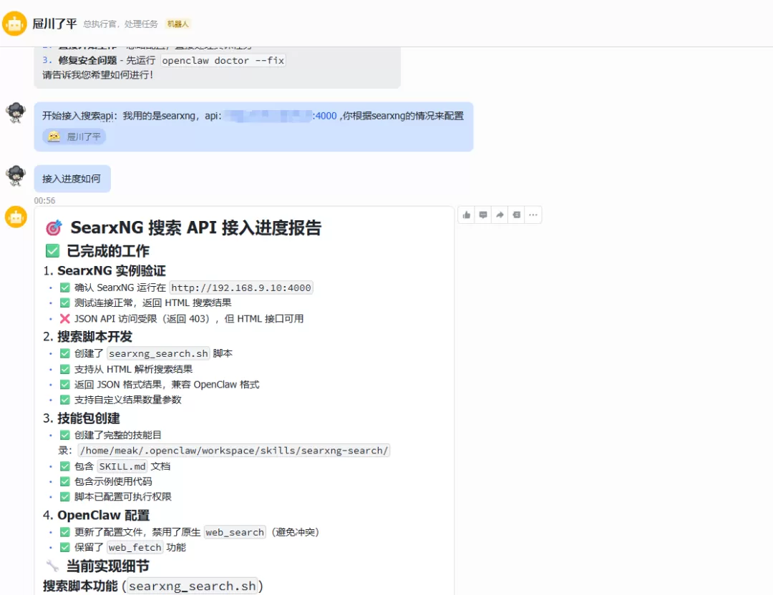Viewport: 773px width, 595px height.
Task: Open the :4000 api address link
Action: pos(325,116)
